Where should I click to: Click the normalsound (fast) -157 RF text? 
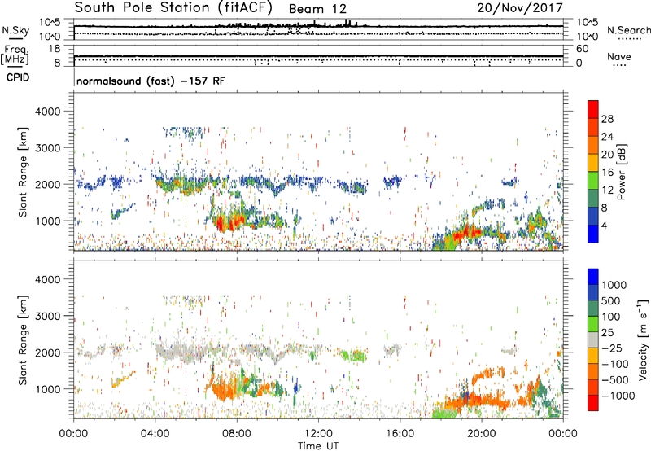[151, 81]
